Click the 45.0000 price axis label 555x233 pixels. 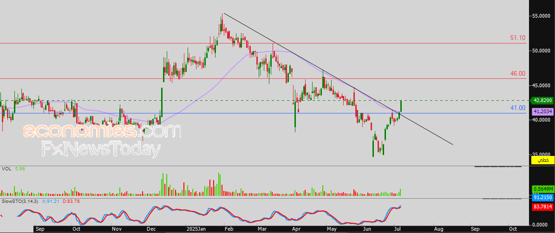(x=542, y=85)
